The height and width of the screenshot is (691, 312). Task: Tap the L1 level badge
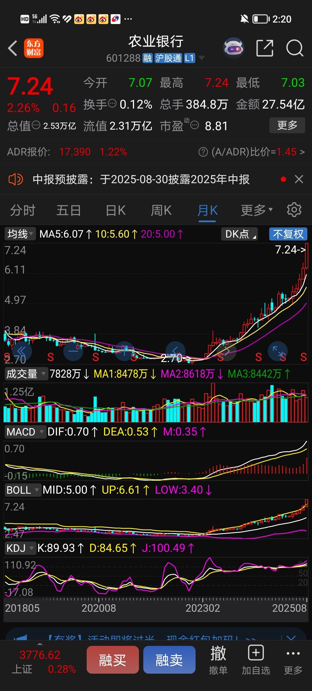(190, 58)
